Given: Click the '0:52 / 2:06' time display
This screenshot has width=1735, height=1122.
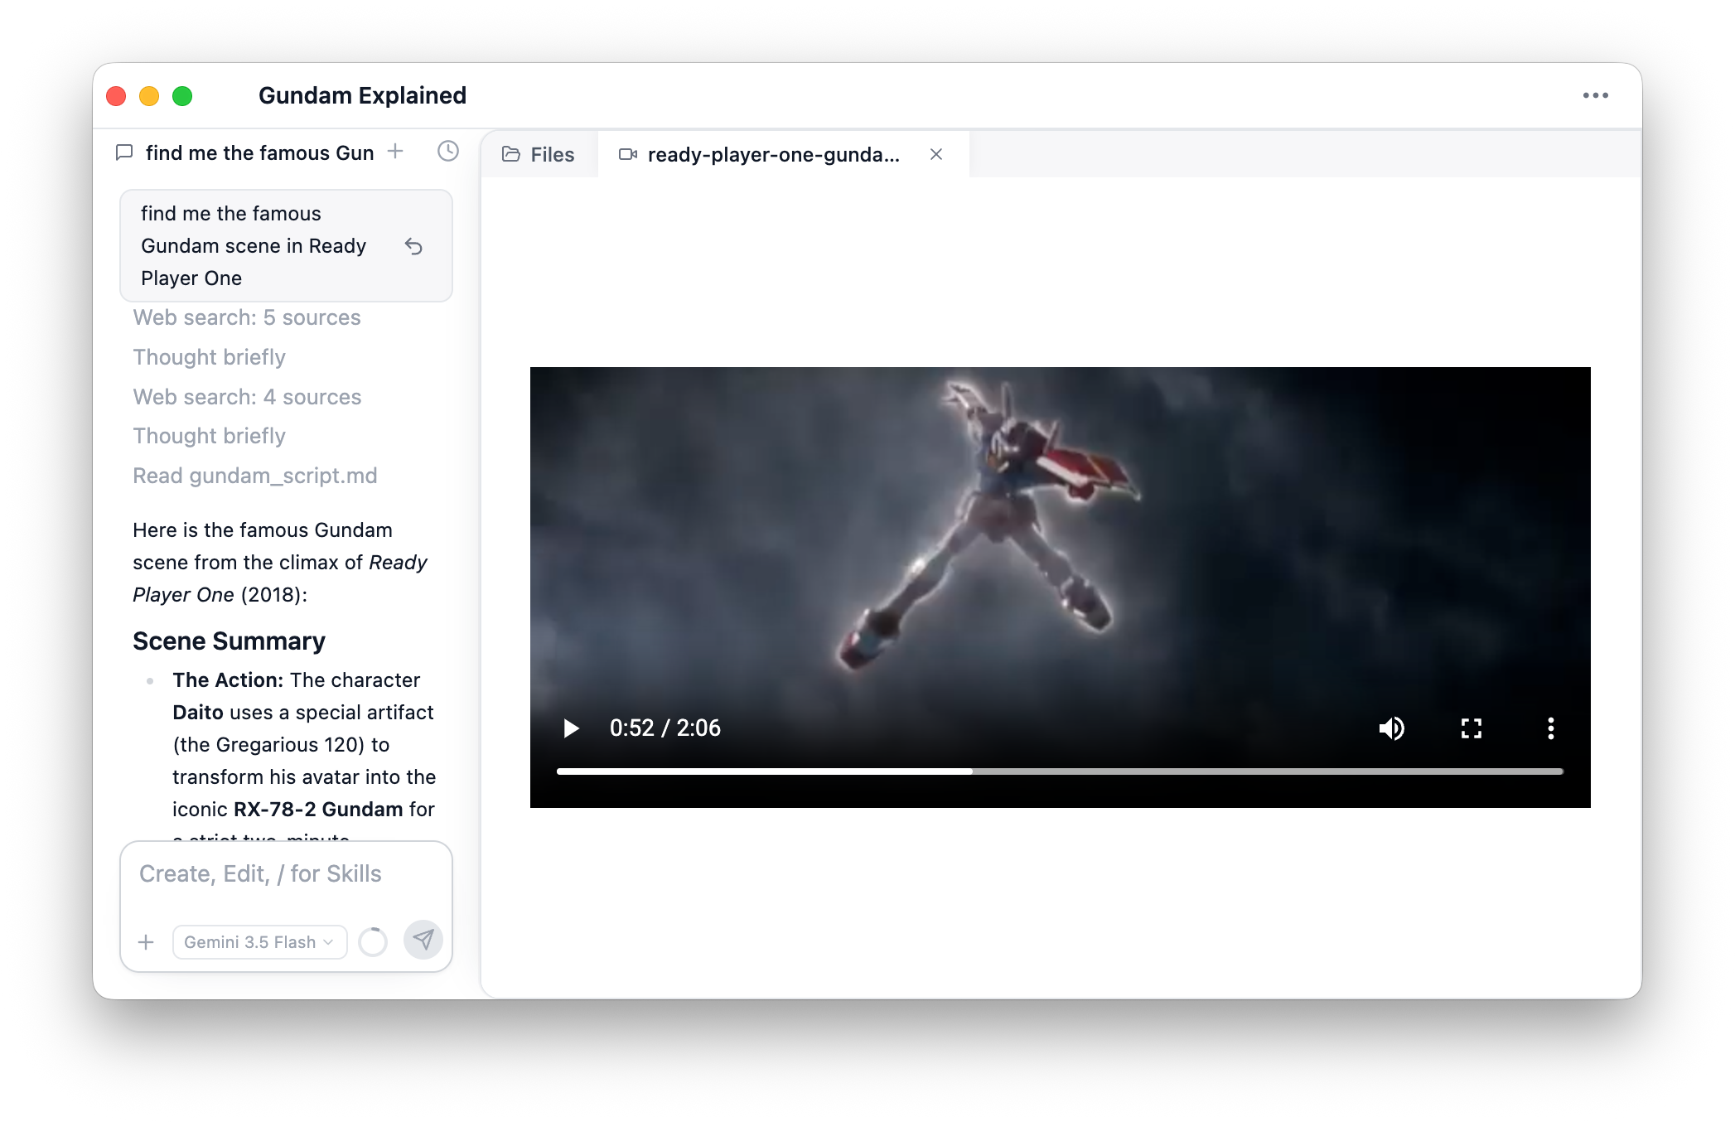Looking at the screenshot, I should tap(665, 728).
